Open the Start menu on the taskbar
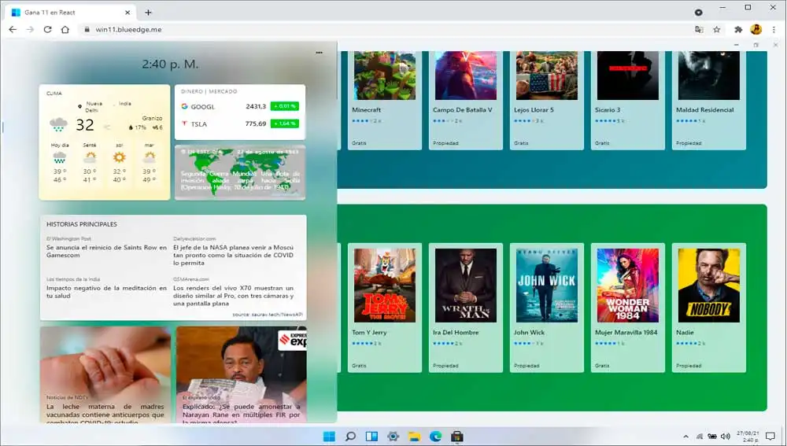The height and width of the screenshot is (446, 787). pyautogui.click(x=329, y=437)
